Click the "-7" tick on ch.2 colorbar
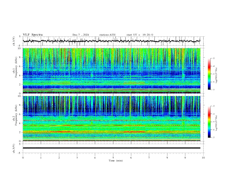This screenshot has height=177, width=229. pos(213,138)
